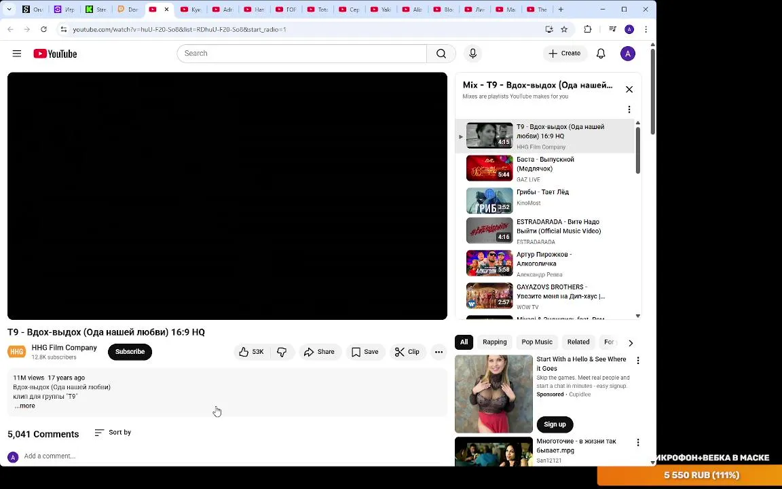This screenshot has width=782, height=489.
Task: Click the Share button
Action: pos(320,352)
